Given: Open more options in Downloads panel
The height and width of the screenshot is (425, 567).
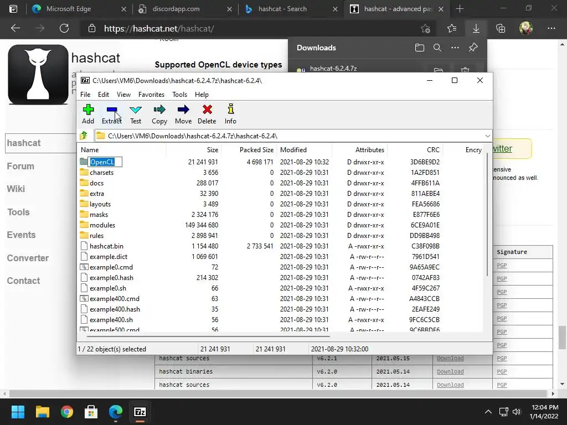Looking at the screenshot, I should tap(455, 48).
